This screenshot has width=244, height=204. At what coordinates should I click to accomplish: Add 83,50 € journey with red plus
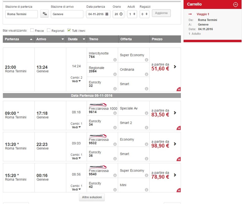coord(179,128)
